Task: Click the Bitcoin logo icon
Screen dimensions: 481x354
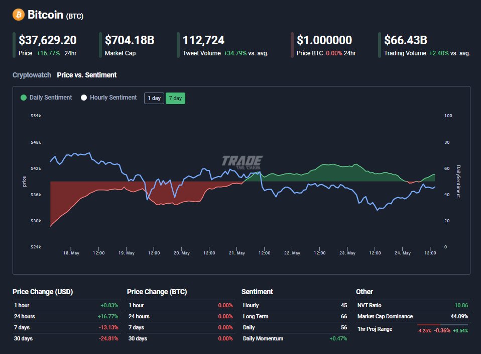Action: (x=18, y=14)
